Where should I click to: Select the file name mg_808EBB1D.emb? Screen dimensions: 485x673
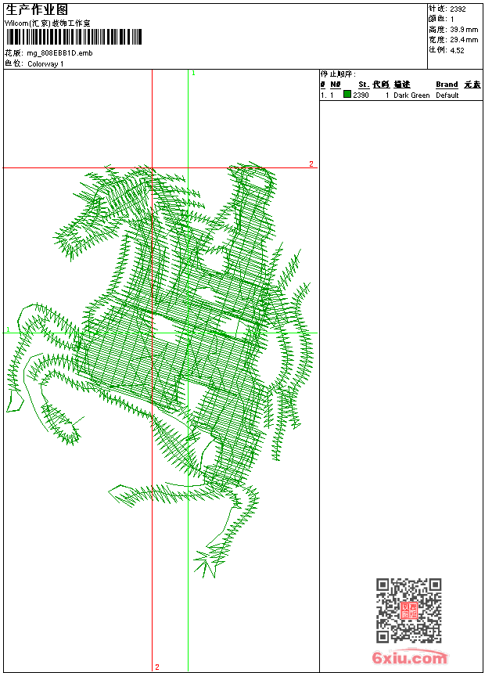pos(59,53)
